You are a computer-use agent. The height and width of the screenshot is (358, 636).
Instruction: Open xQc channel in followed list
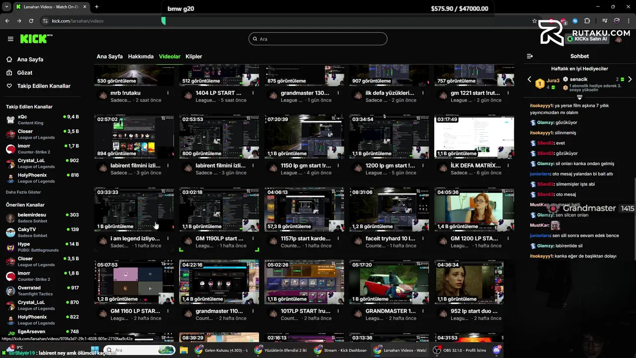42,119
